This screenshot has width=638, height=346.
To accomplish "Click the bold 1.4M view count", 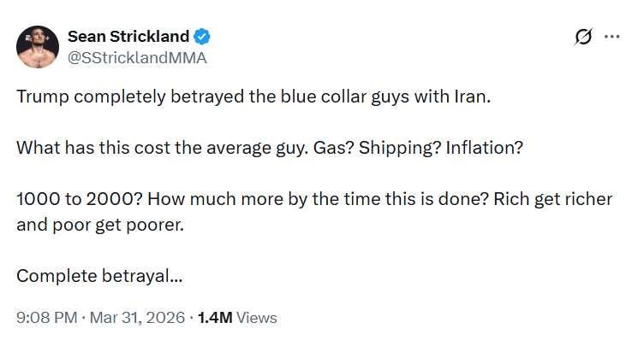I will (x=214, y=317).
